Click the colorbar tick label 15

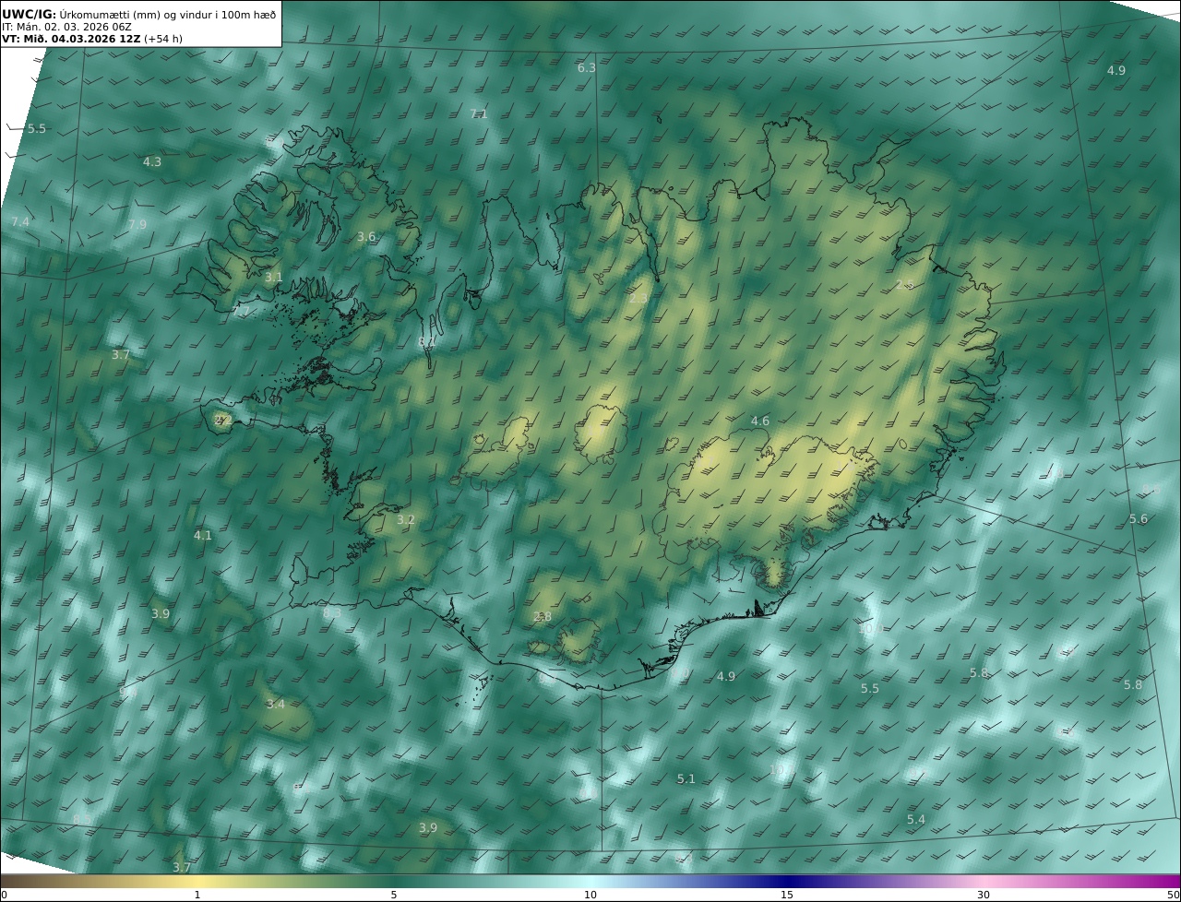787,895
